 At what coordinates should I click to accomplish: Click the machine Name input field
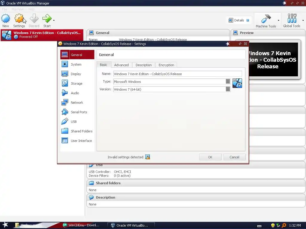click(x=178, y=74)
